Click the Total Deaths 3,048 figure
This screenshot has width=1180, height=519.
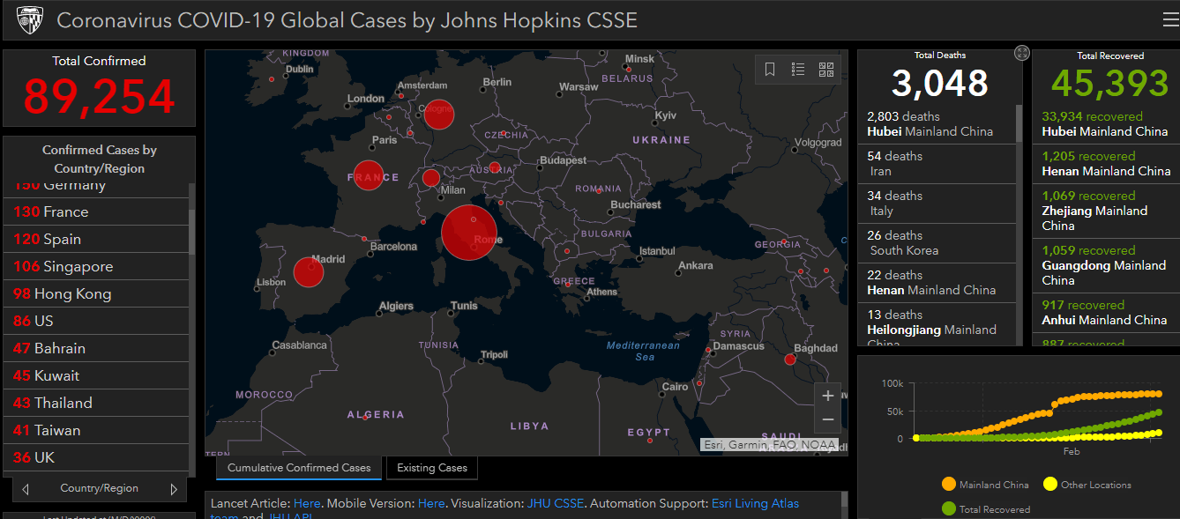[x=940, y=83]
